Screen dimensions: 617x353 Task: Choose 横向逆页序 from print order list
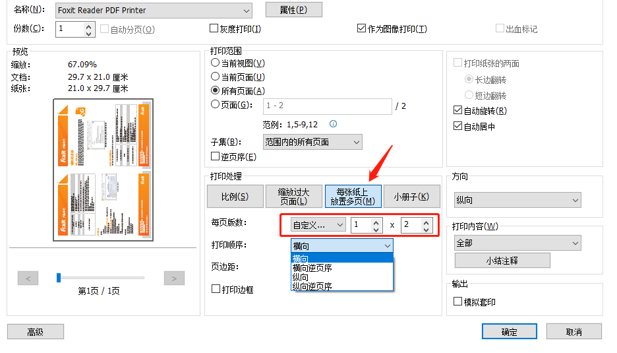point(312,268)
